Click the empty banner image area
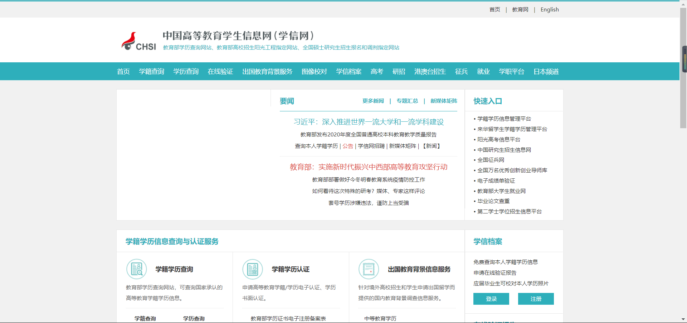 [194, 155]
